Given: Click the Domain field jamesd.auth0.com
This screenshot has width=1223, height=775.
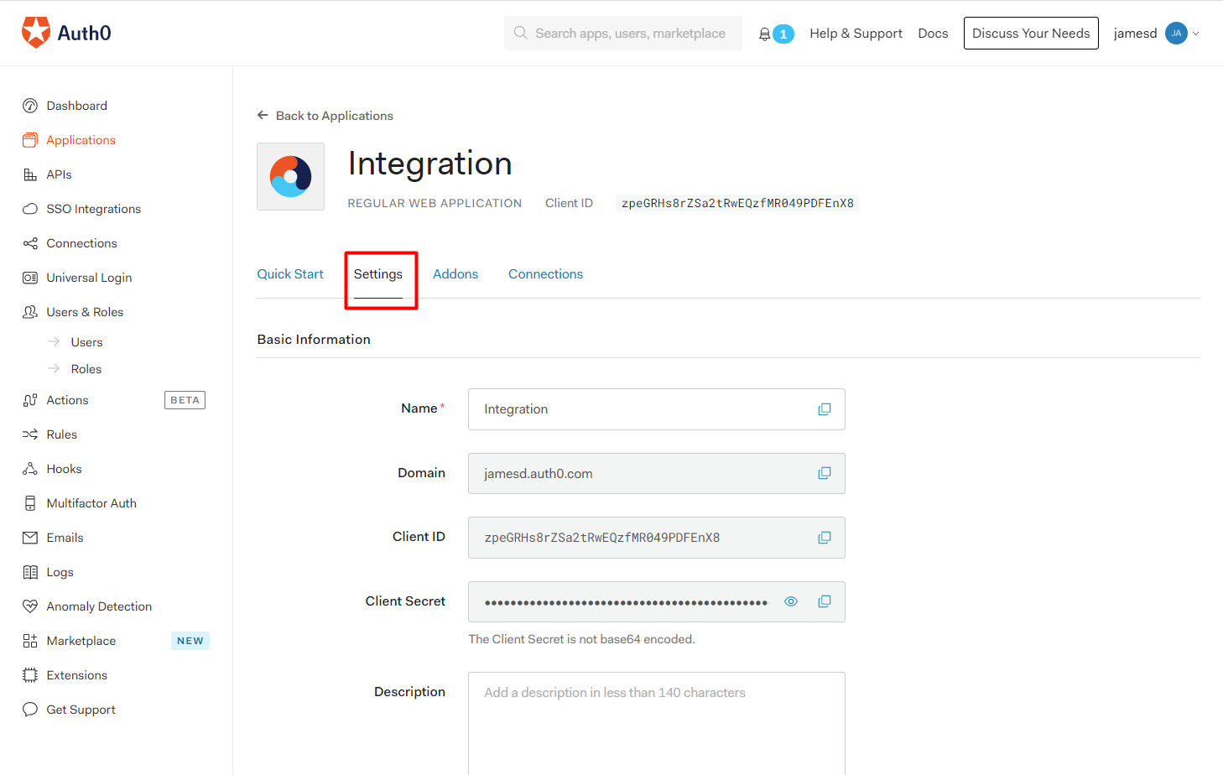Looking at the screenshot, I should tap(657, 474).
